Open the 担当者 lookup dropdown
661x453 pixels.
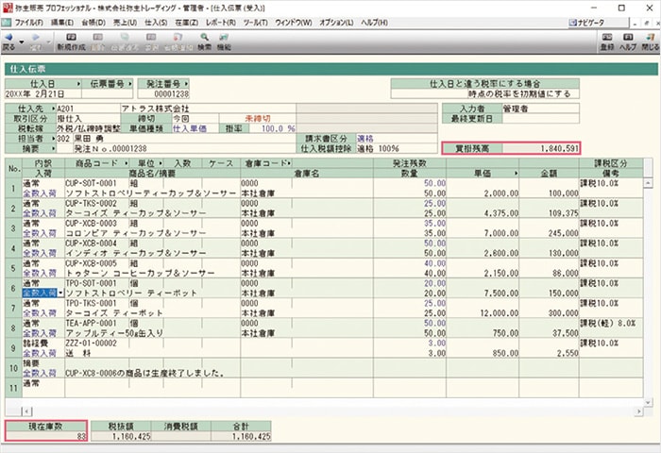(53, 139)
